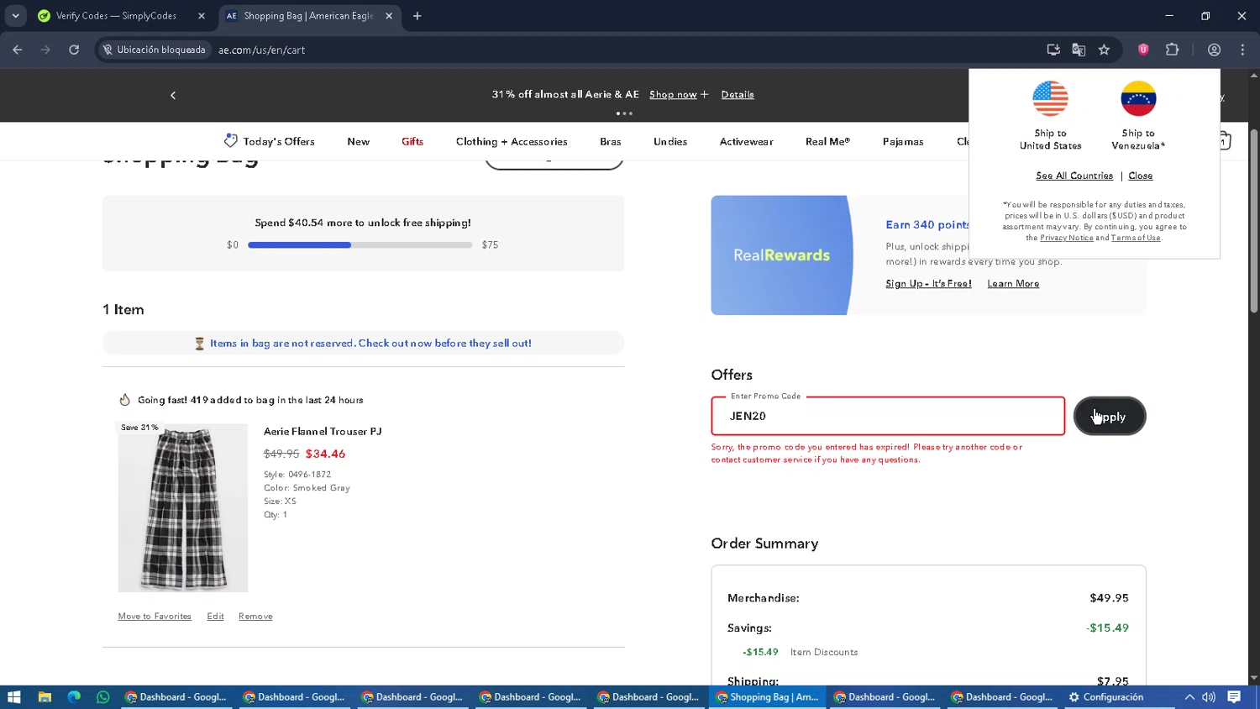Open new browser tab with plus icon
This screenshot has width=1260, height=709.
pyautogui.click(x=417, y=16)
